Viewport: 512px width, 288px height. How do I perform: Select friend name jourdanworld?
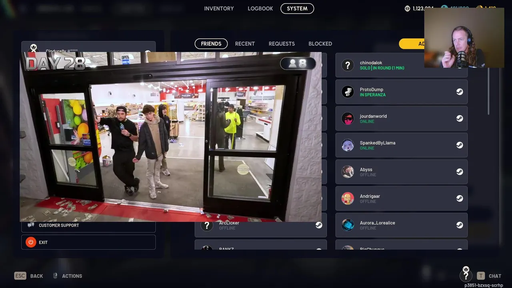373,116
